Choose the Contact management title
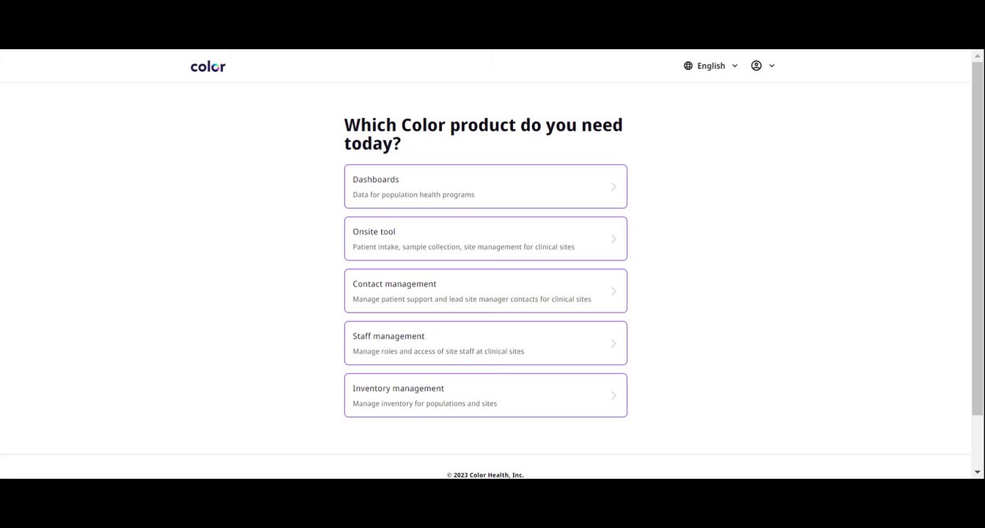Viewport: 985px width, 528px height. pos(394,284)
